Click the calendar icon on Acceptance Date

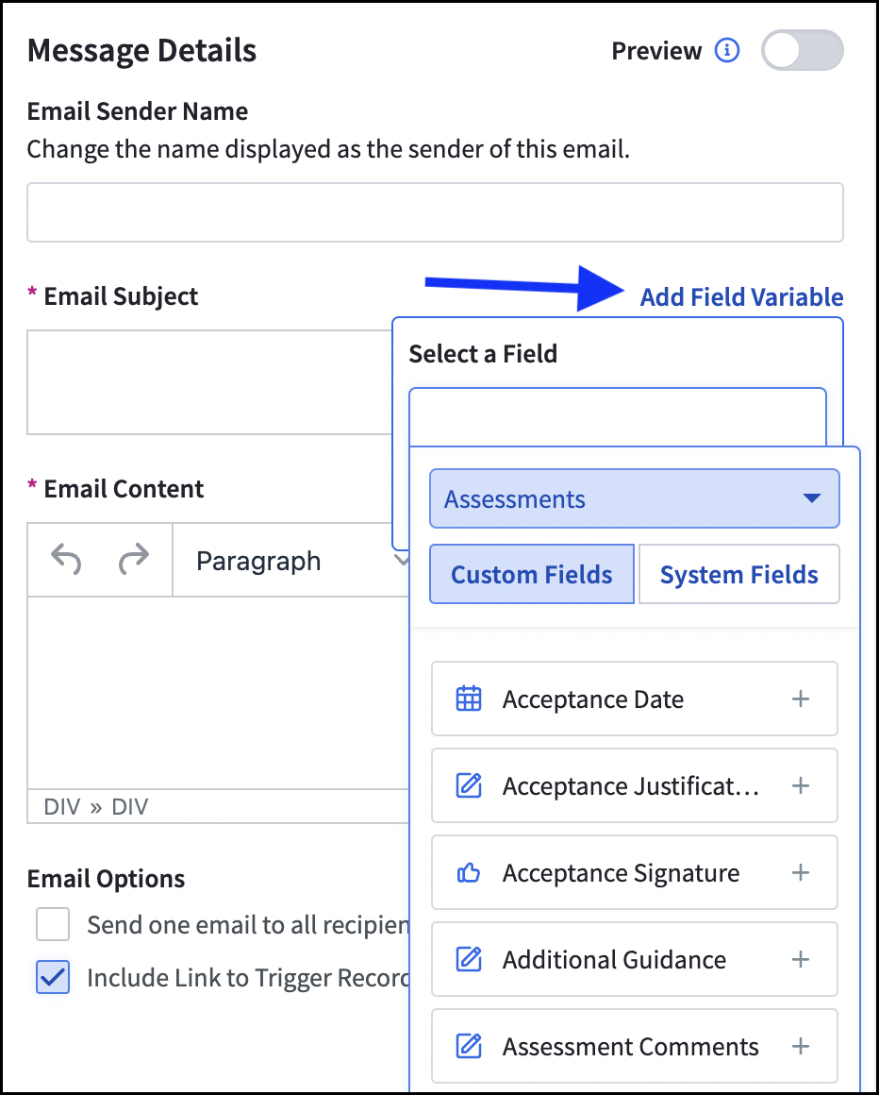point(469,699)
